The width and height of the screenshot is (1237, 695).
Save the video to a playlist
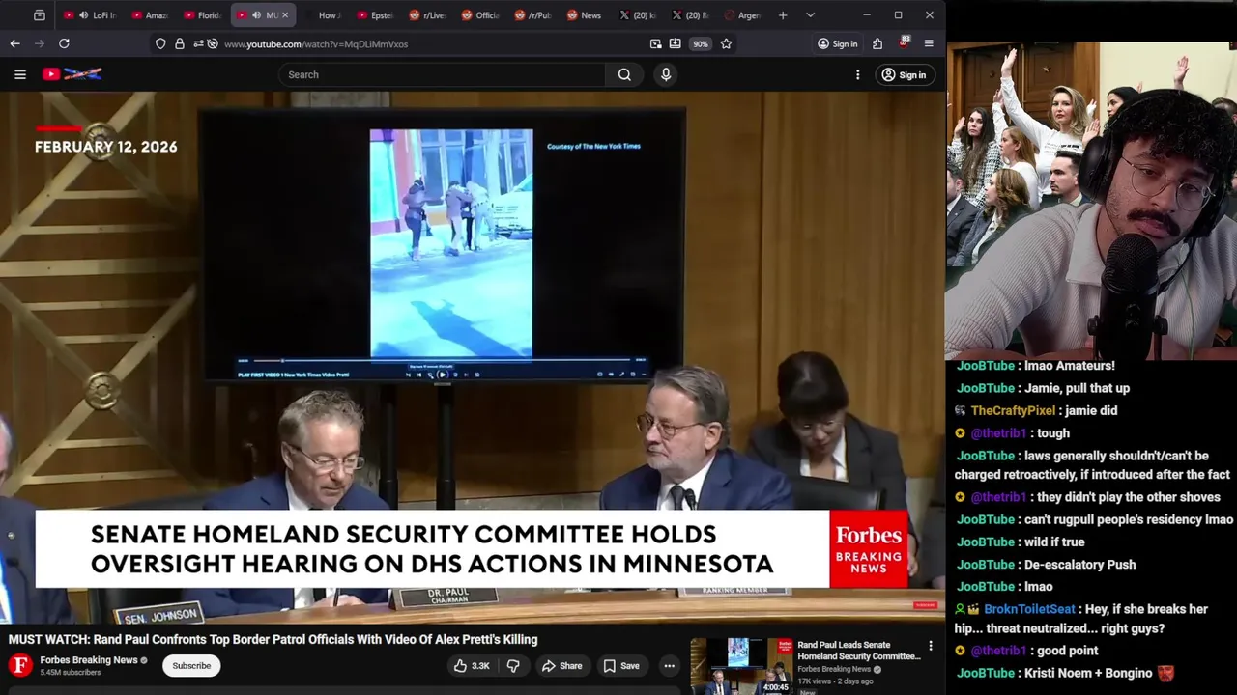621,665
